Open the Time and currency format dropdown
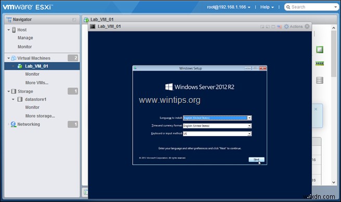Viewport: 341px width, 202px height. pos(249,126)
